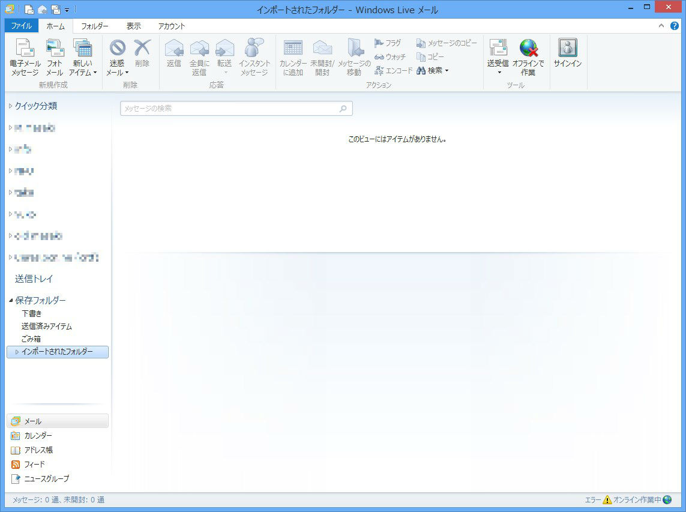Image resolution: width=686 pixels, height=512 pixels.
Task: Open フィード feeds view
Action: [x=34, y=465]
